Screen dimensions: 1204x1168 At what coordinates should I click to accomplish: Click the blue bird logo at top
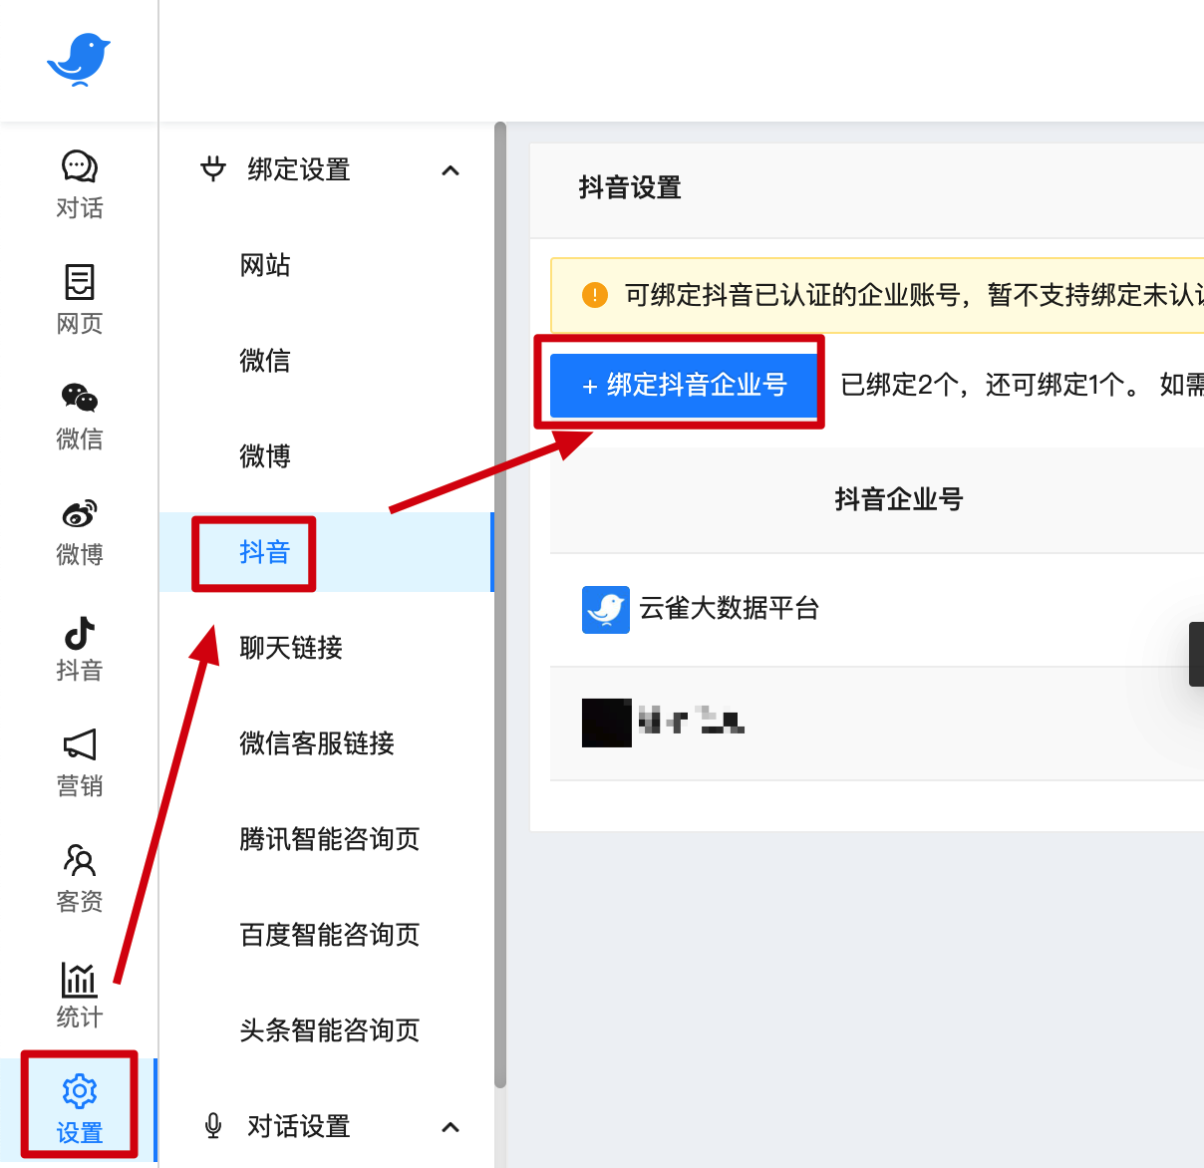(x=79, y=60)
